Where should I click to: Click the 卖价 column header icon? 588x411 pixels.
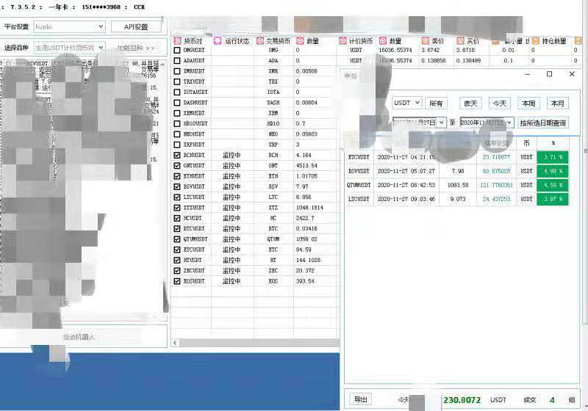[x=426, y=41]
